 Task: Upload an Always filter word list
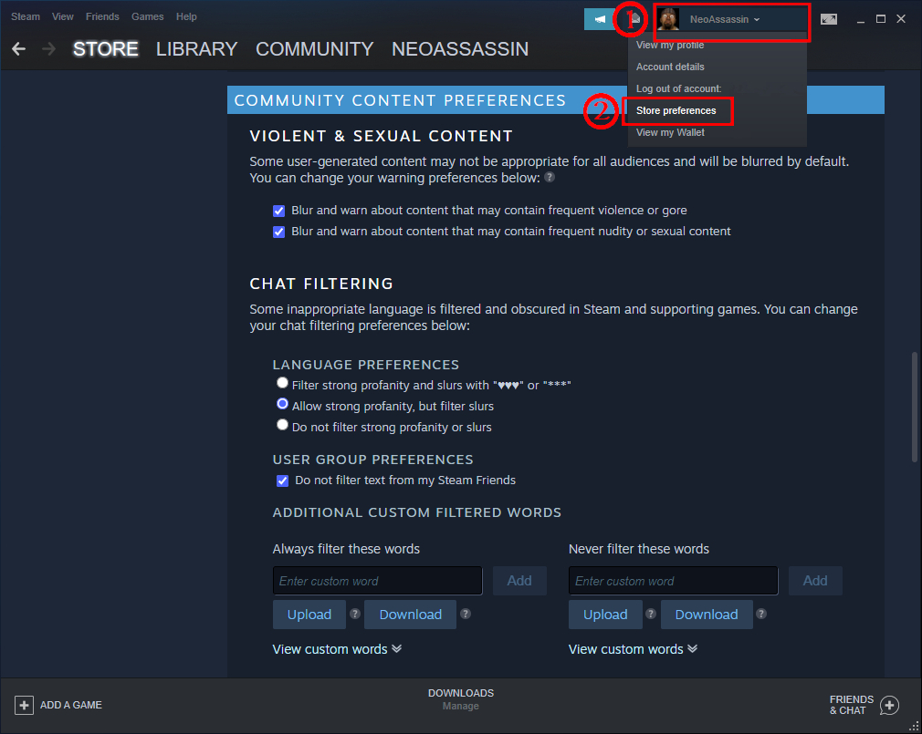coord(309,615)
